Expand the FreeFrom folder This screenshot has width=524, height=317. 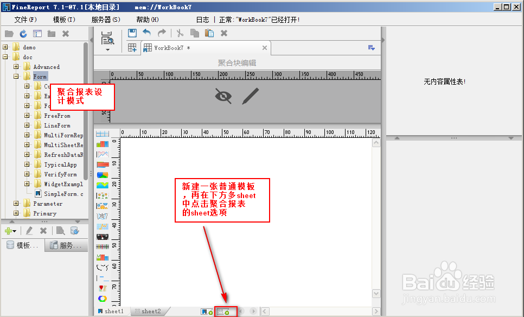(x=27, y=116)
